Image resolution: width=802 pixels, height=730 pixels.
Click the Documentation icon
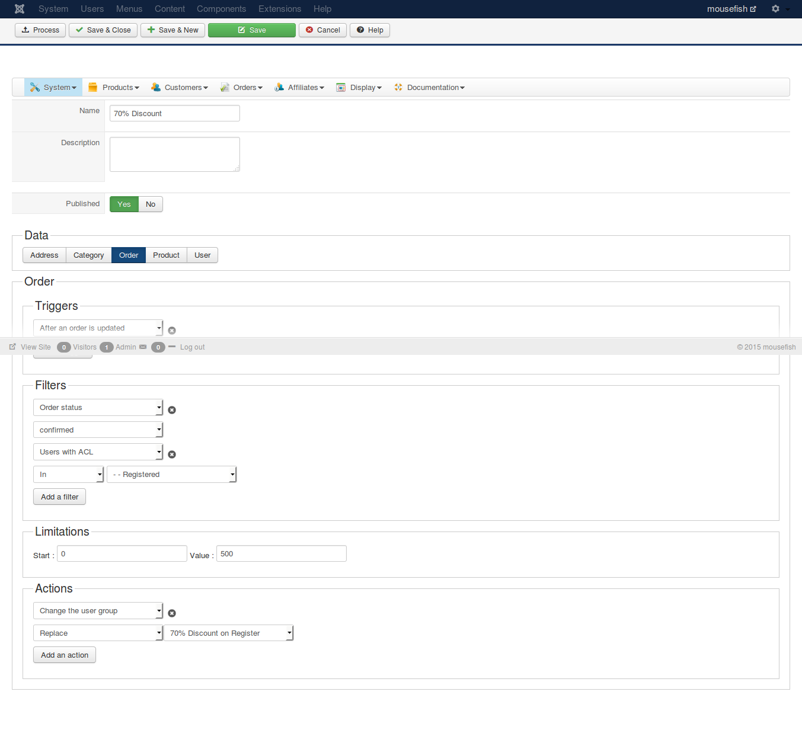[x=398, y=87]
